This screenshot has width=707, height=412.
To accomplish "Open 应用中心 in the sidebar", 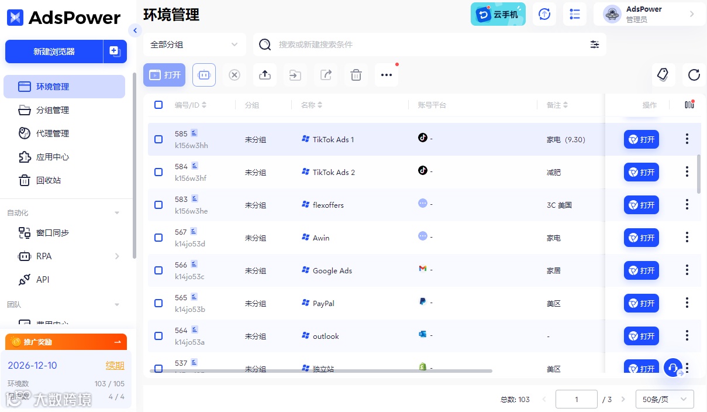I will click(x=64, y=157).
